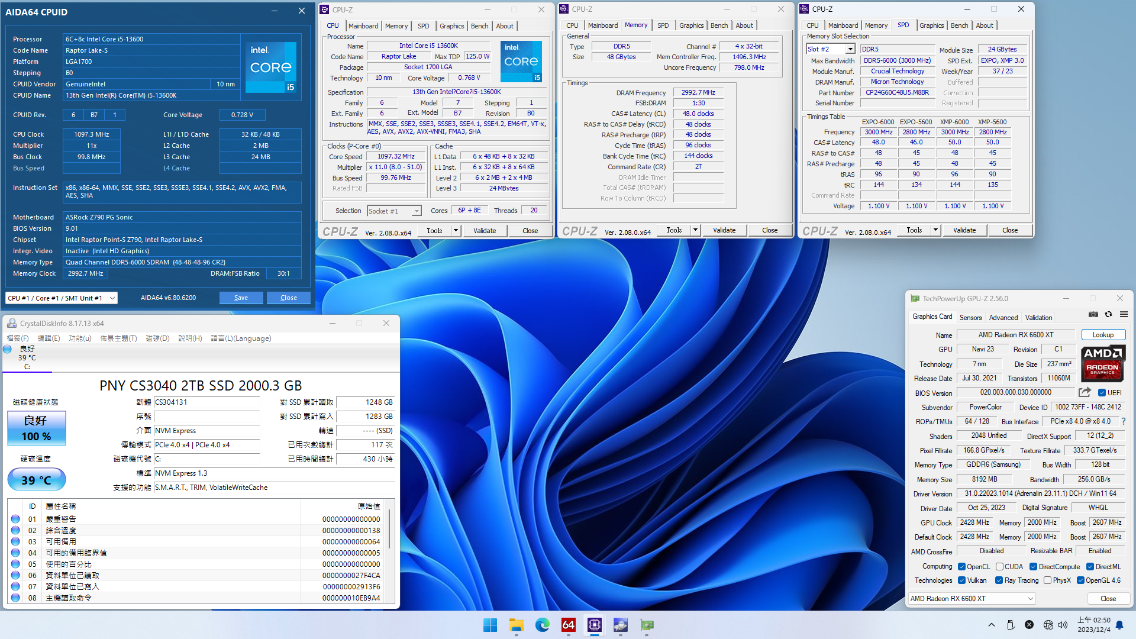Click status icon for attribute row 01

[15, 519]
